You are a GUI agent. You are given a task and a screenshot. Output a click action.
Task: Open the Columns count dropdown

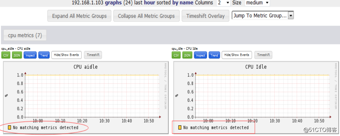pyautogui.click(x=224, y=3)
